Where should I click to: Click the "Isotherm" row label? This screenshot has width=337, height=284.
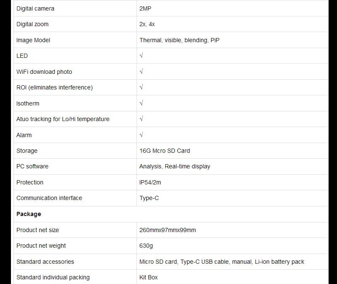(28, 103)
